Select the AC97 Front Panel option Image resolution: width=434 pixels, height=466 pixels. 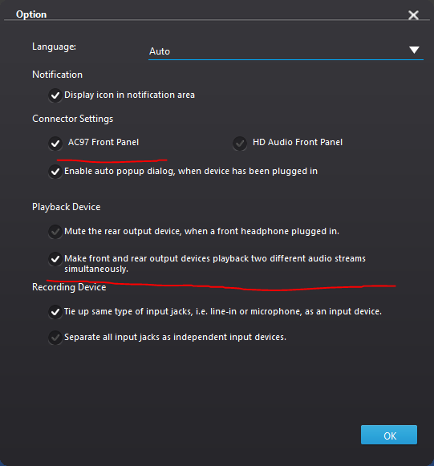pyautogui.click(x=55, y=144)
